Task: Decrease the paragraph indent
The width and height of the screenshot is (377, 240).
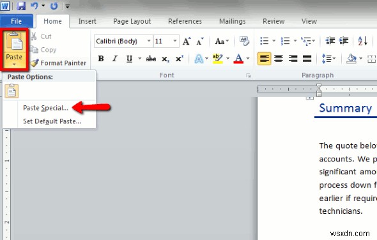Action: click(330, 41)
